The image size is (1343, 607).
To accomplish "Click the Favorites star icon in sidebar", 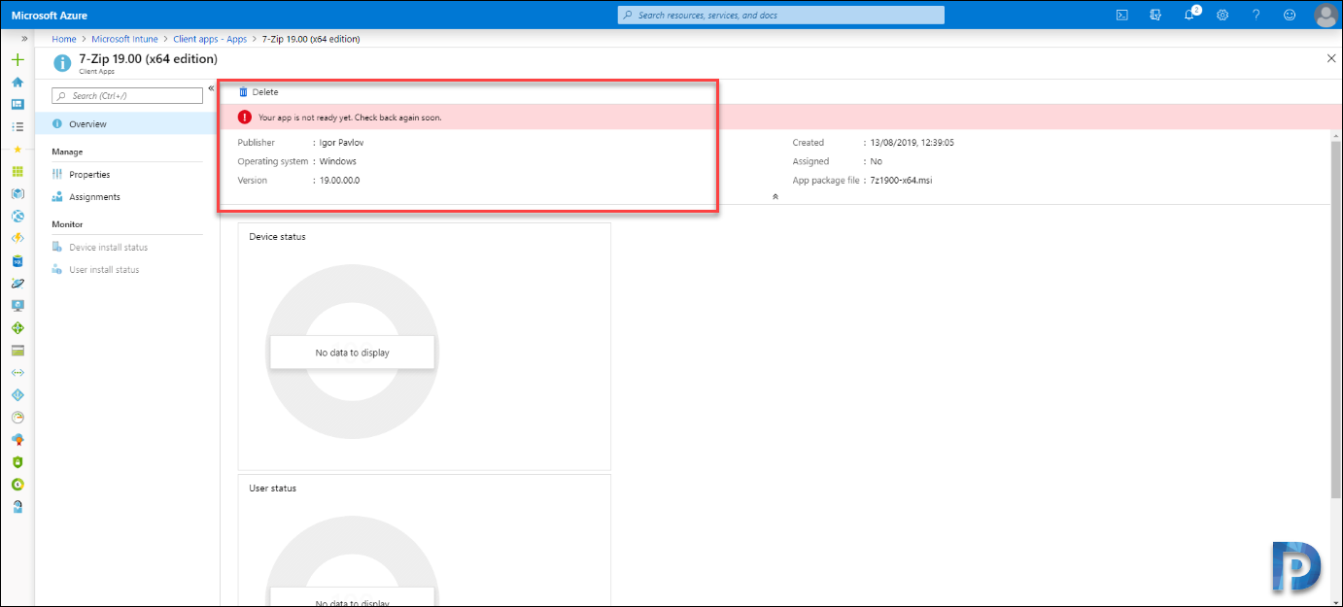I will pyautogui.click(x=17, y=149).
